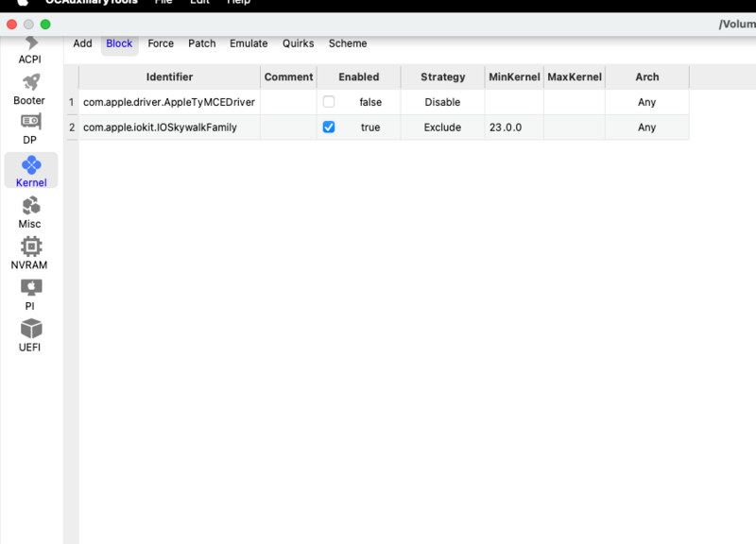Screen dimensions: 756x544
Task: Open the Misc cubes icon
Action: tap(31, 206)
